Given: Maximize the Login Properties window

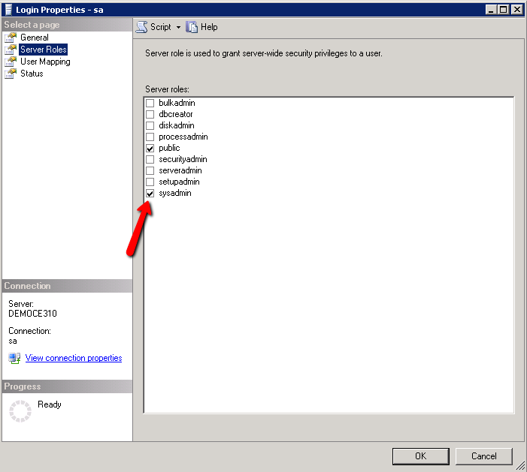Looking at the screenshot, I should click(x=504, y=9).
